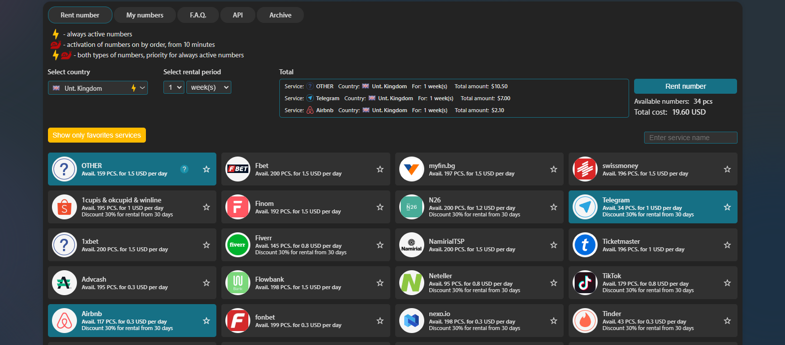Click the Advcash logo

(64, 283)
